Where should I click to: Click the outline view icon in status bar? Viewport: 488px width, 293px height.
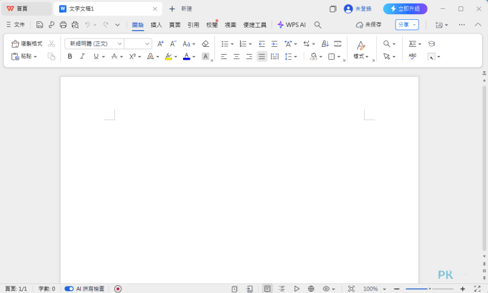(282, 289)
